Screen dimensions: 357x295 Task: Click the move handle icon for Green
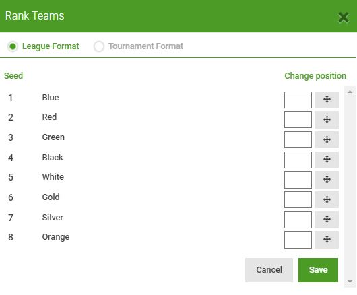tap(327, 139)
